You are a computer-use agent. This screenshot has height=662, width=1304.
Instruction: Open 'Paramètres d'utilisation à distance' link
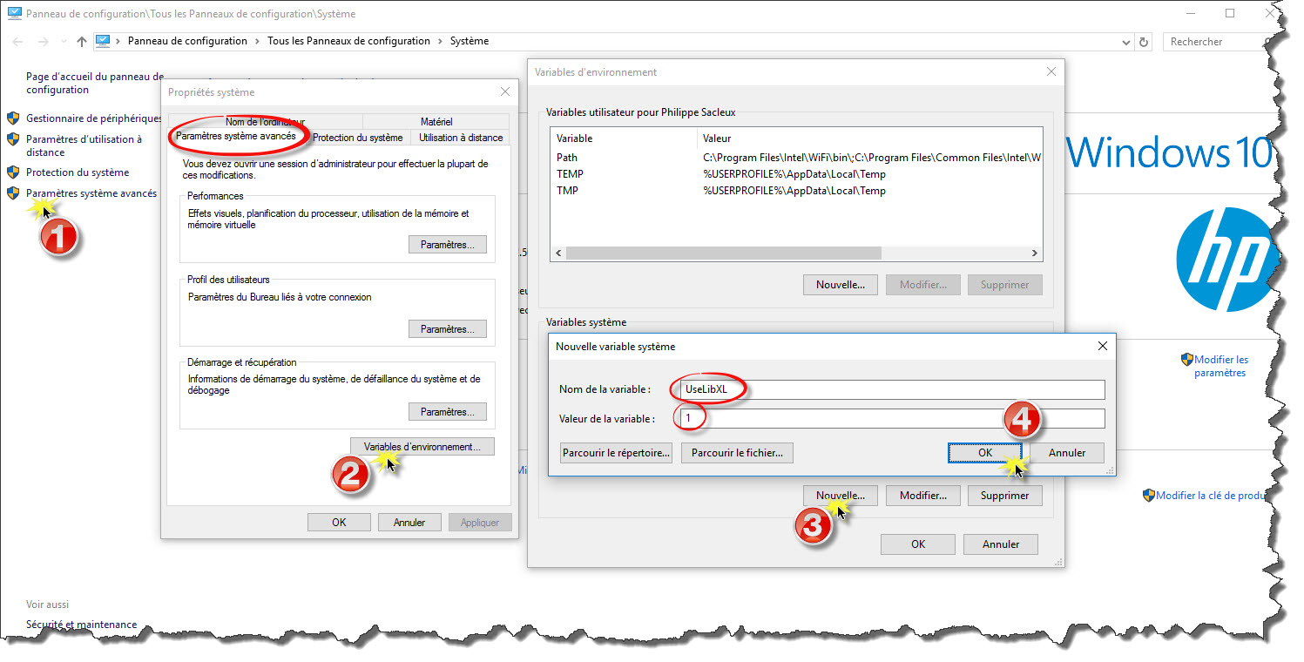pos(84,145)
